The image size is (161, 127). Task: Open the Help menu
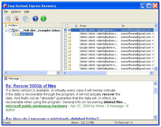(27, 12)
